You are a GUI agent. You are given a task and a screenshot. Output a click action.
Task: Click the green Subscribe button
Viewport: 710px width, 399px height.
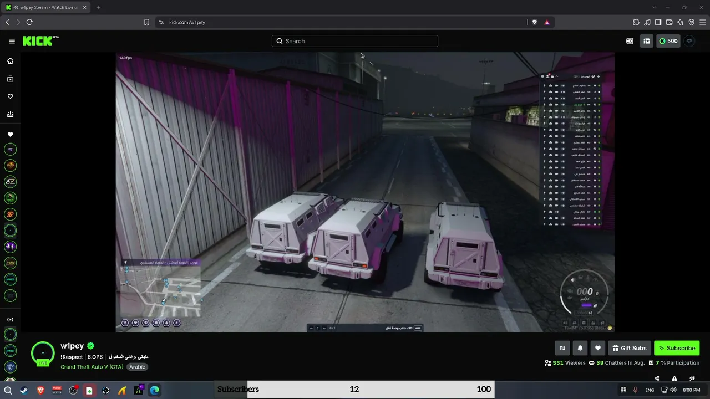click(677, 348)
